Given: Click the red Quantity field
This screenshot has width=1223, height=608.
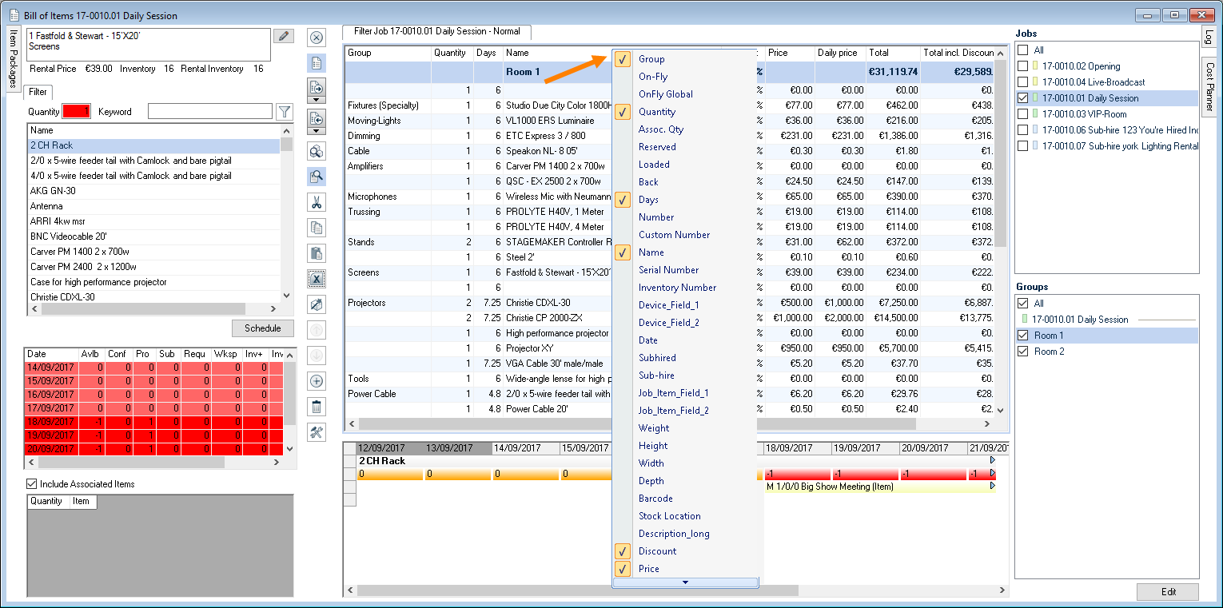Looking at the screenshot, I should pyautogui.click(x=77, y=112).
